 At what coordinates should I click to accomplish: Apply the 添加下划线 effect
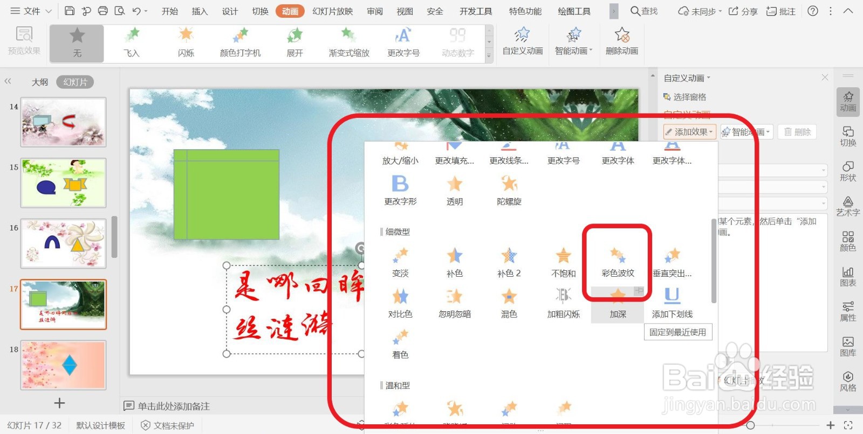tap(672, 303)
